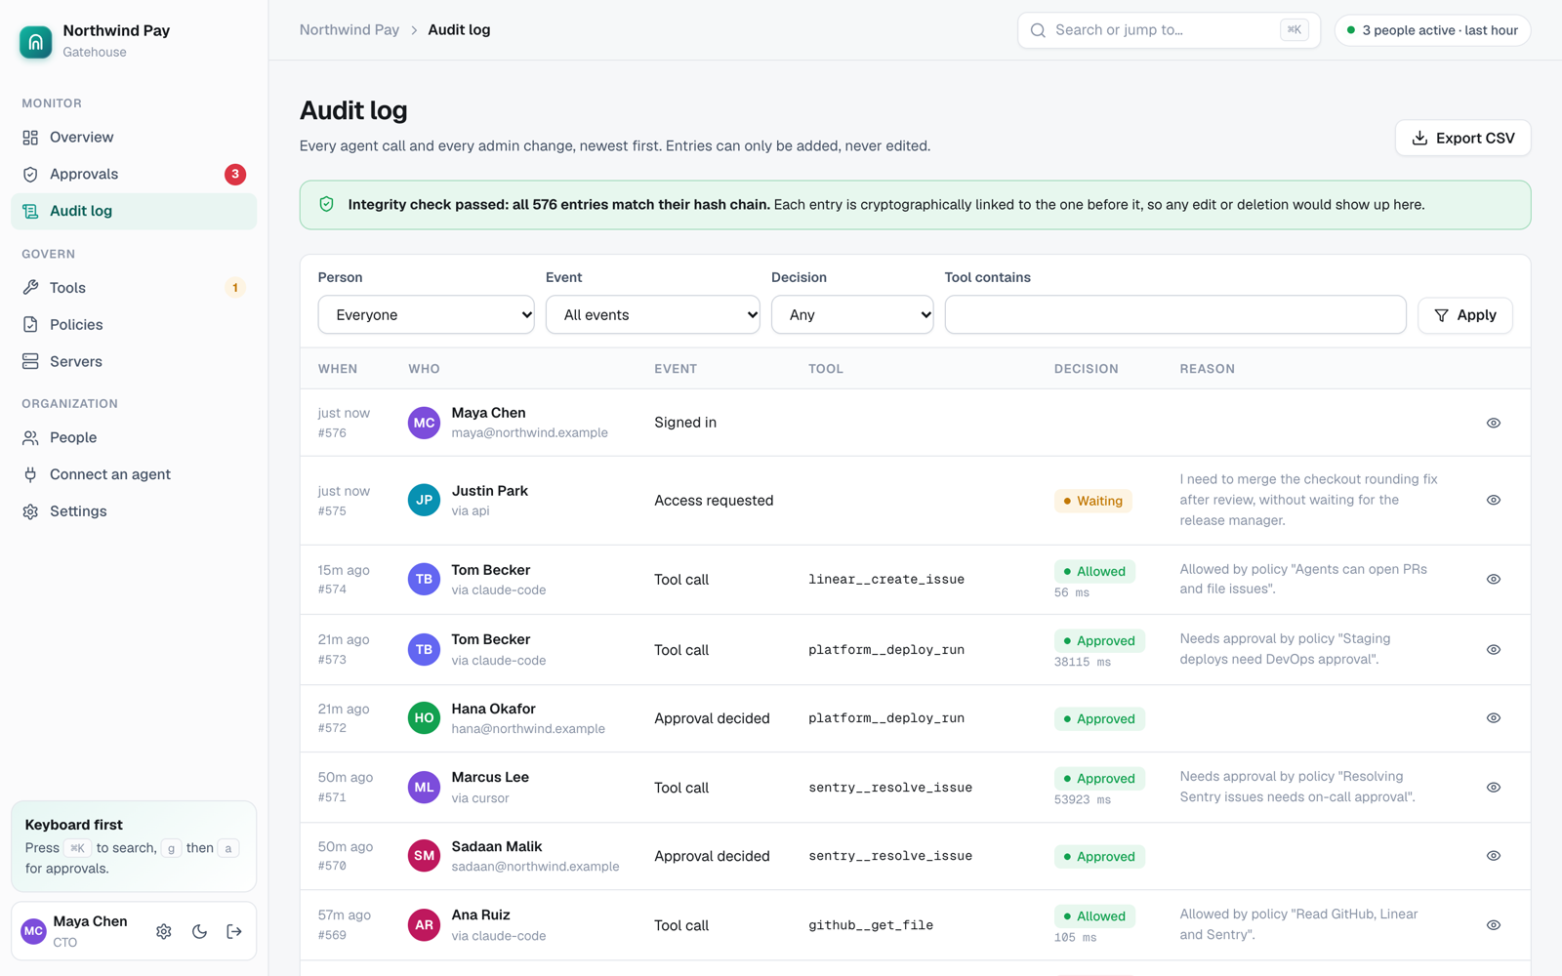Open the Person Everyone dropdown
This screenshot has width=1562, height=976.
pyautogui.click(x=426, y=315)
